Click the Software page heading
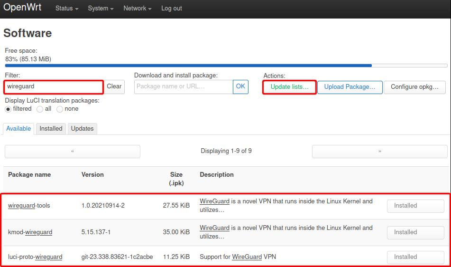The width and height of the screenshot is (451, 267). tap(28, 33)
